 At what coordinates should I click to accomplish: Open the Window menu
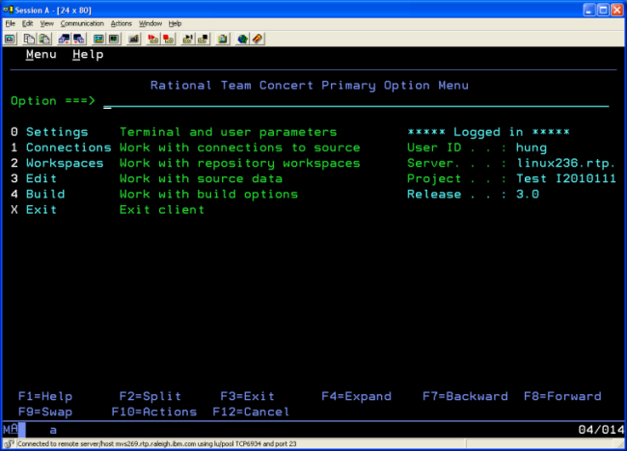coord(150,23)
